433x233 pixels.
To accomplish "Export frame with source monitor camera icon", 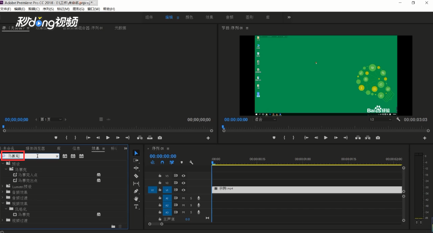I will [160, 137].
